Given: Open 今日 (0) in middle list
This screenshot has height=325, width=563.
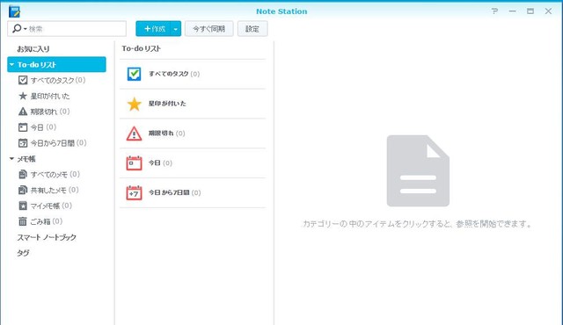Looking at the screenshot, I should click(193, 163).
